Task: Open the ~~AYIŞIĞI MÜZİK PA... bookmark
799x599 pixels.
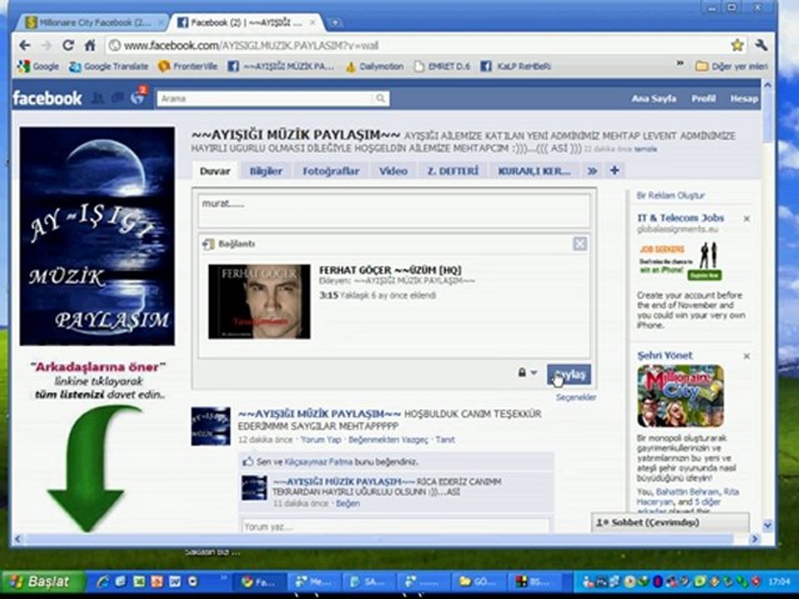Action: tap(280, 67)
